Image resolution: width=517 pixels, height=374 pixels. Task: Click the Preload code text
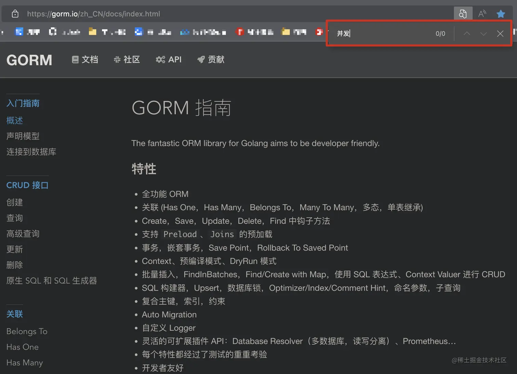180,234
